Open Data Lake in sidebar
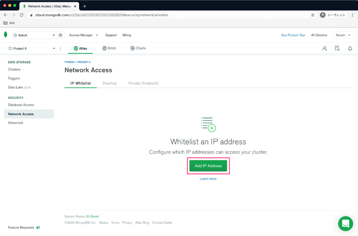Image resolution: width=358 pixels, height=236 pixels. (19, 87)
